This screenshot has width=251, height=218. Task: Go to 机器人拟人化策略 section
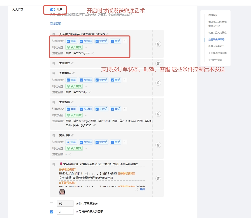click(x=217, y=33)
